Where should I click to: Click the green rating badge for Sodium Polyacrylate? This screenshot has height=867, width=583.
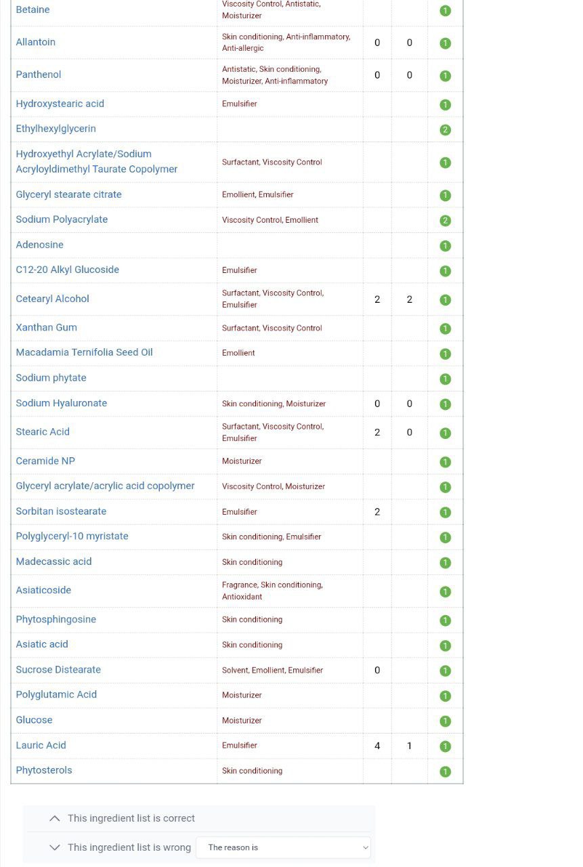tap(445, 221)
